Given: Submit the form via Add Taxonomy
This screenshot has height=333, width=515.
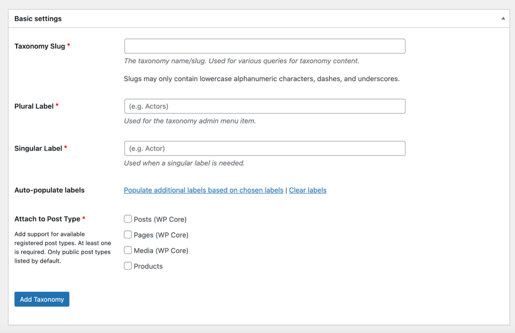Looking at the screenshot, I should [42, 299].
